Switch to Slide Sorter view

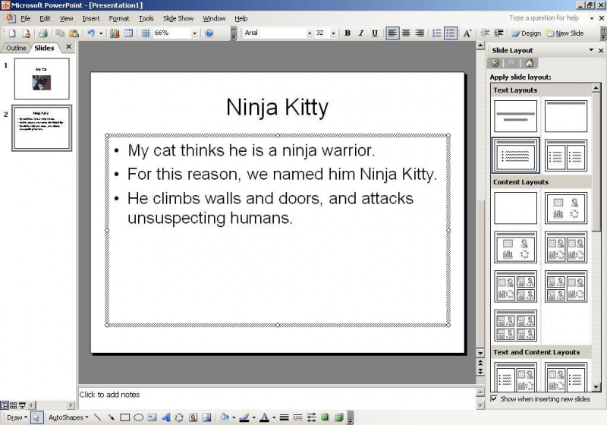[13, 405]
